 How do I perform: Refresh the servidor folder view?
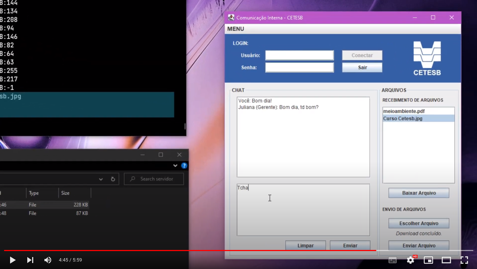113,179
